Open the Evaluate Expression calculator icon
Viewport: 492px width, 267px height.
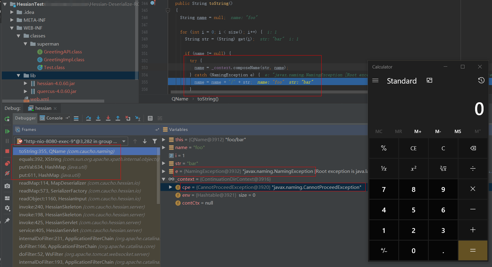pyautogui.click(x=150, y=118)
